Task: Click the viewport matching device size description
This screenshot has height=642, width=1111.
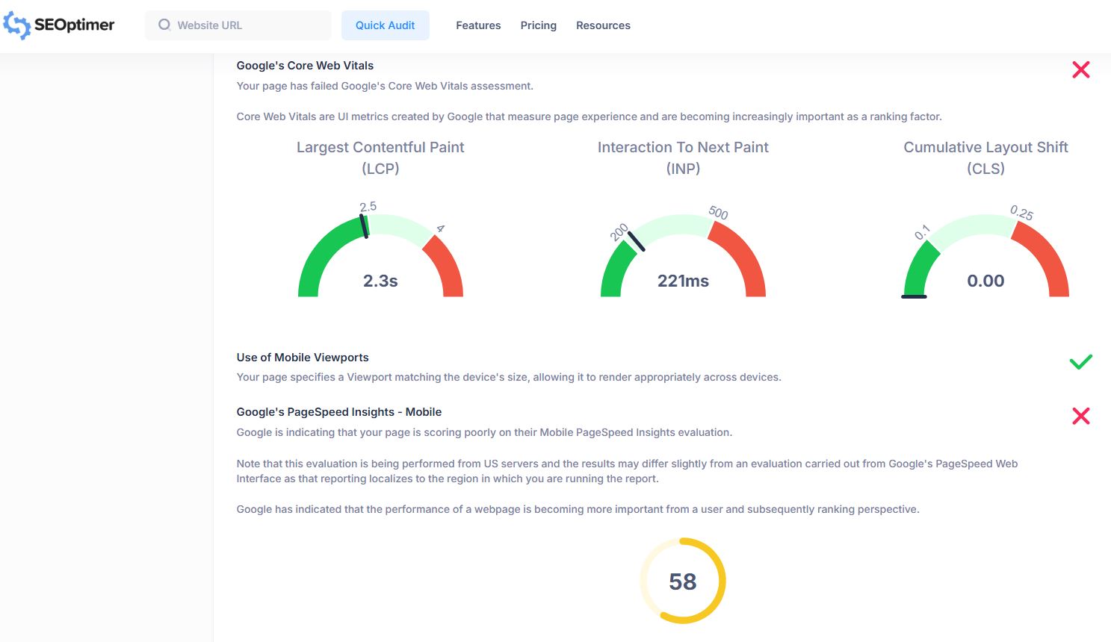Action: pyautogui.click(x=509, y=377)
